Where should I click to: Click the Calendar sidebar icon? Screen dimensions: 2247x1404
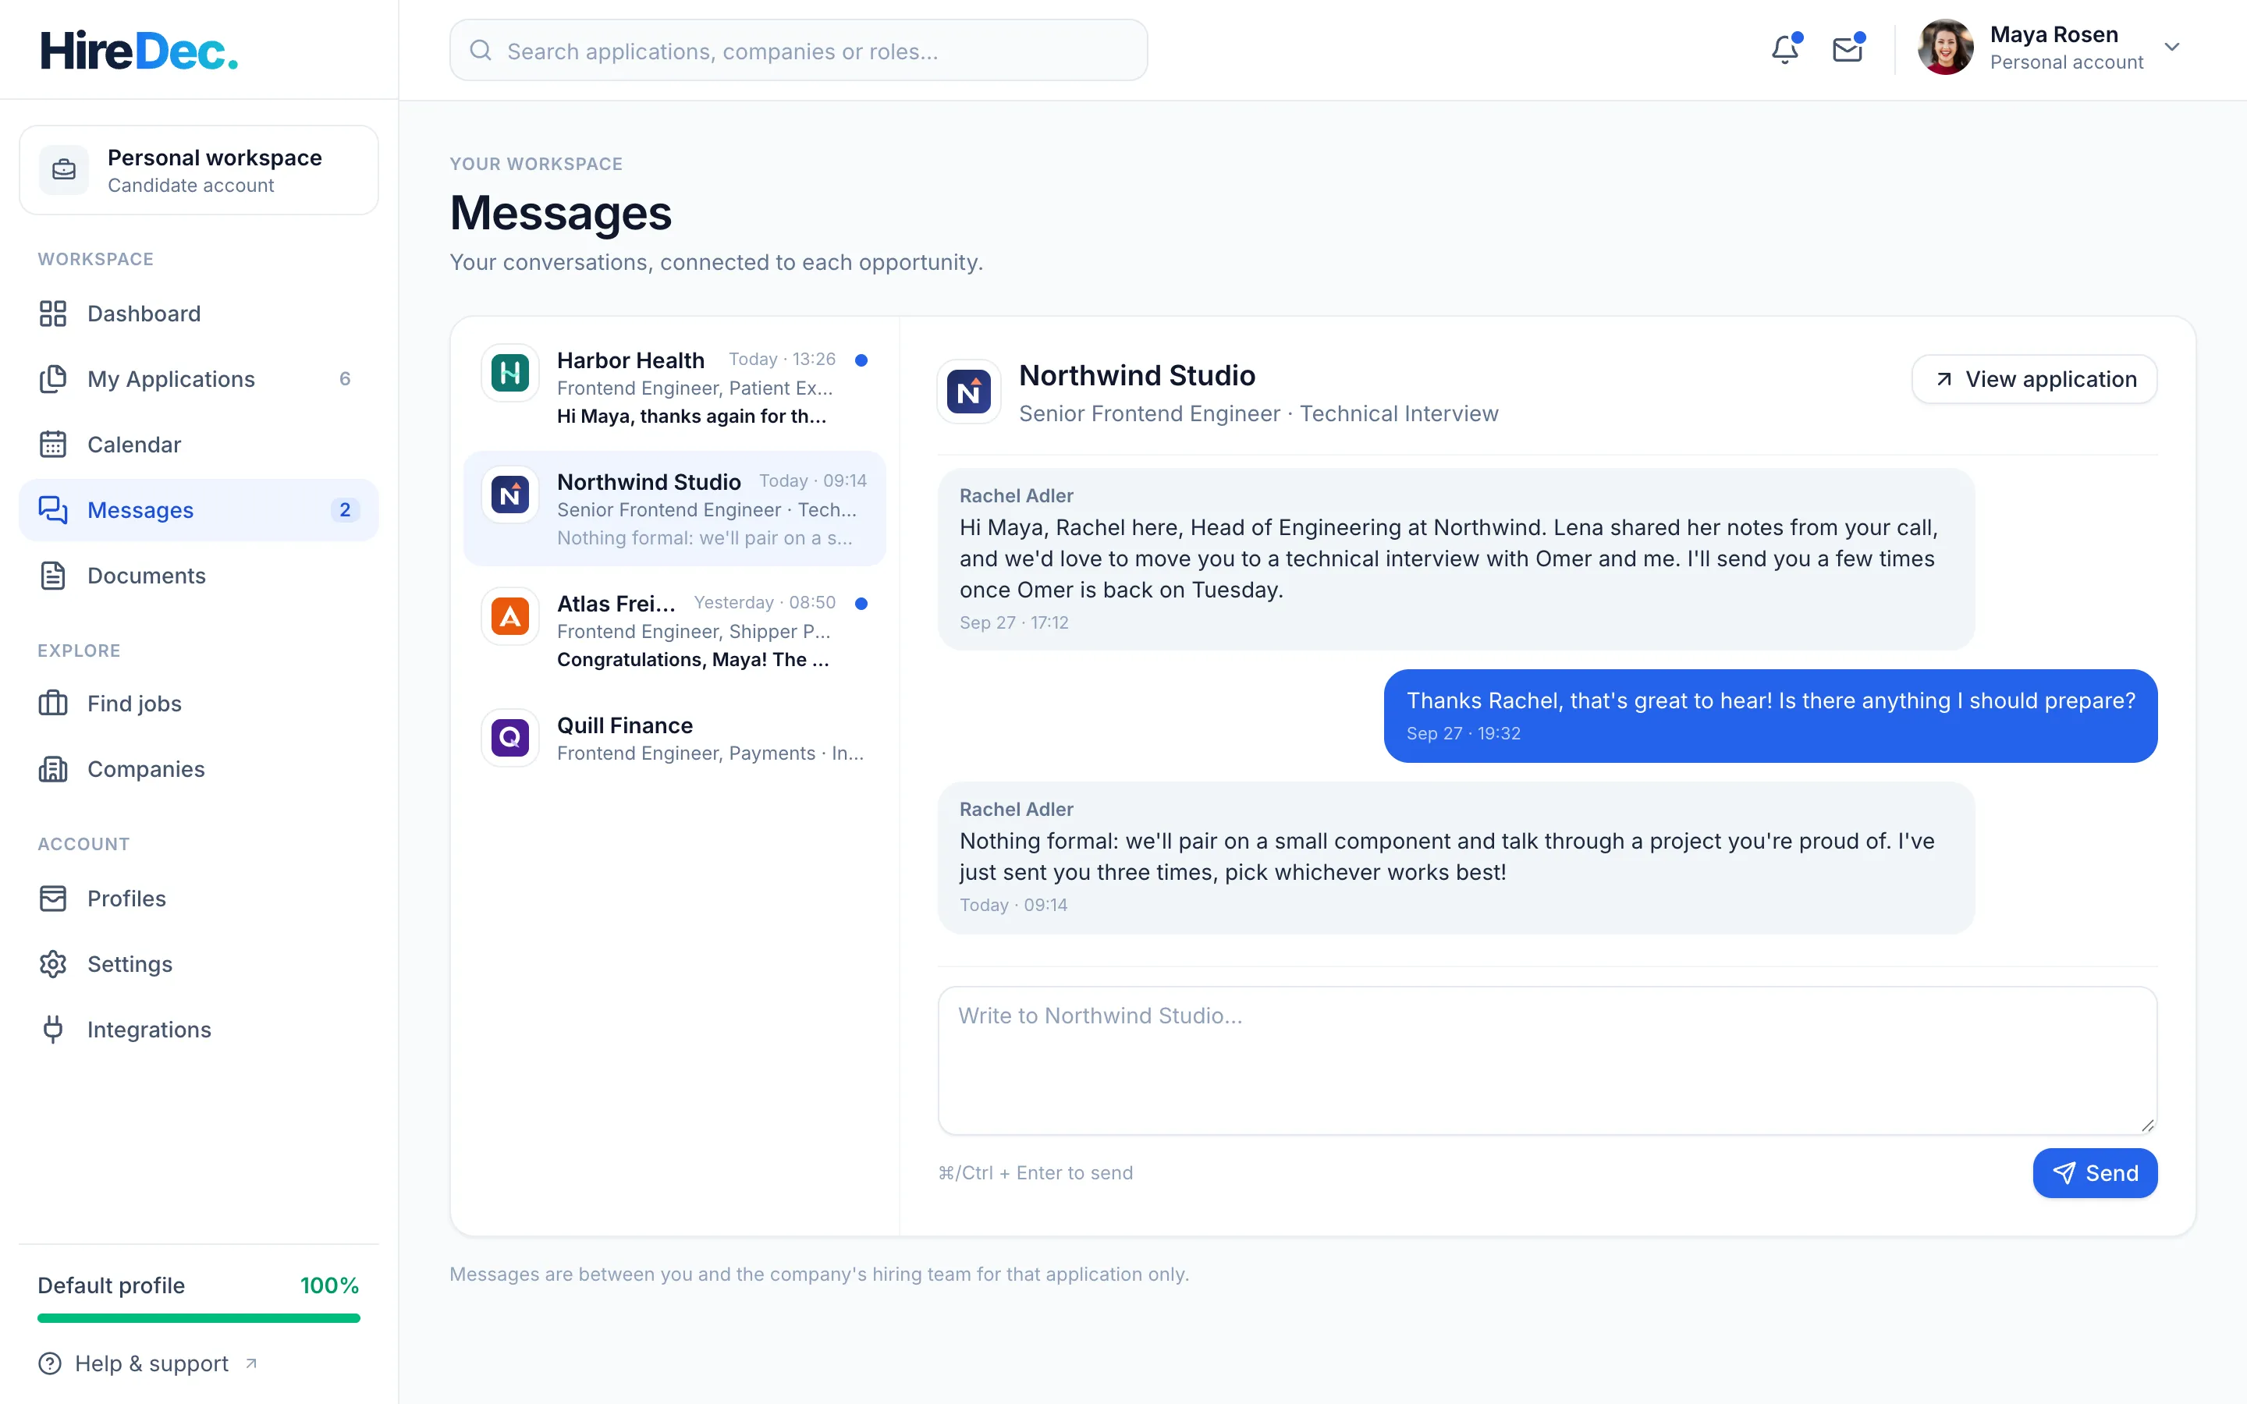(53, 445)
